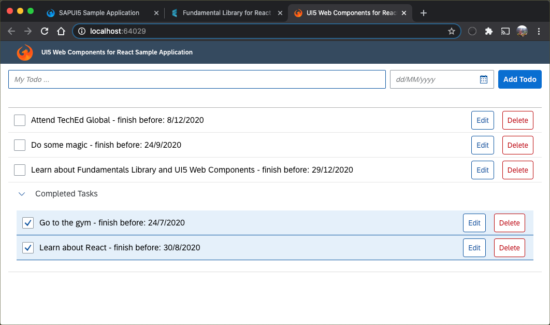Go forward using browser forward arrow
The width and height of the screenshot is (550, 325).
click(28, 31)
